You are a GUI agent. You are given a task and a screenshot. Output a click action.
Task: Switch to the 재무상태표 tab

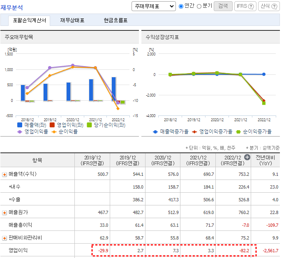(x=72, y=20)
